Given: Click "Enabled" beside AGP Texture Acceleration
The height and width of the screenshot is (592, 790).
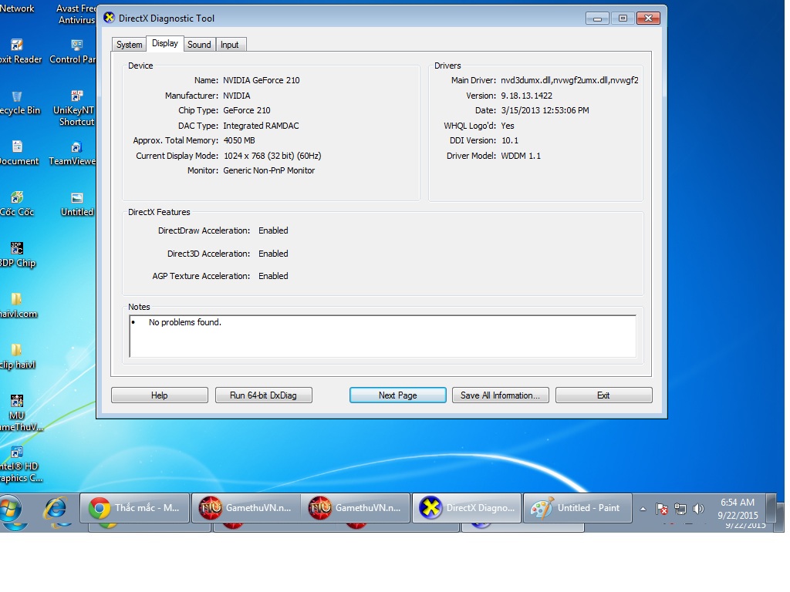Looking at the screenshot, I should point(273,276).
